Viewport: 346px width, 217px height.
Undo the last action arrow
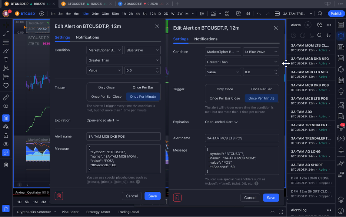point(259,14)
